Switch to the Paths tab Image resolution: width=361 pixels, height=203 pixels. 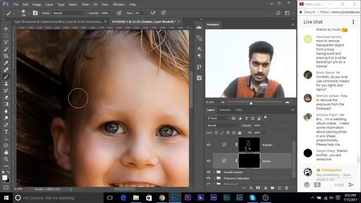239,110
